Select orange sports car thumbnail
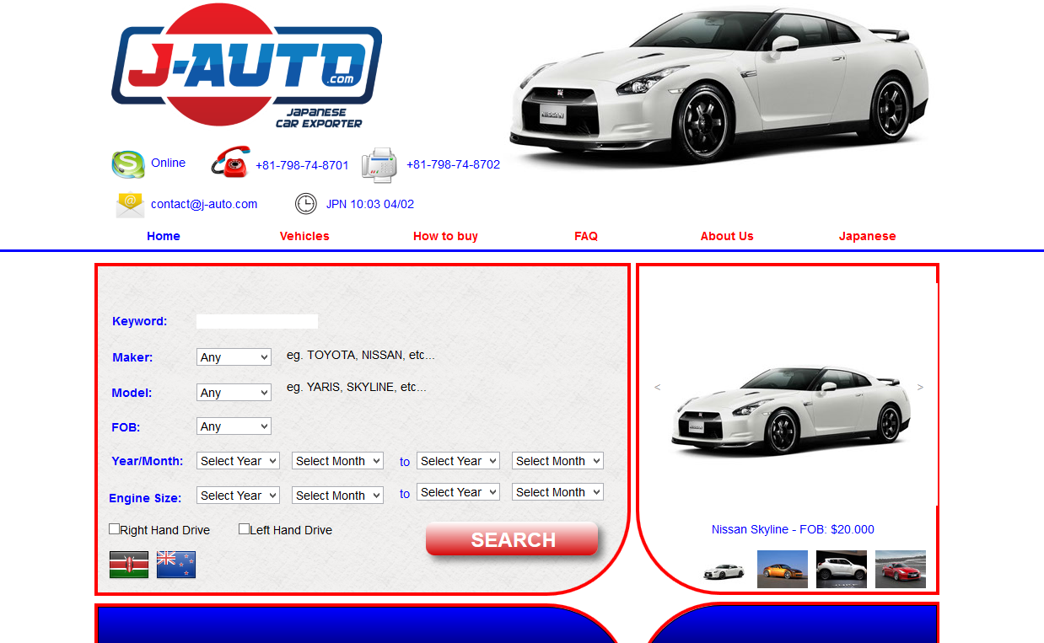Image resolution: width=1044 pixels, height=643 pixels. 783,570
